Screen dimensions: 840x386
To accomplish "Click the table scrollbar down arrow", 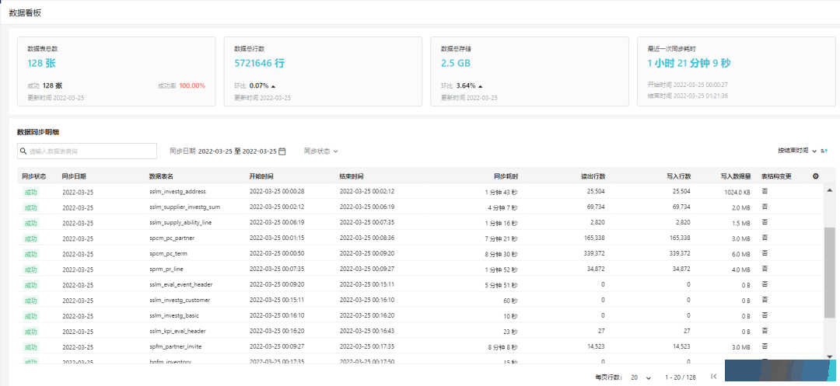I will pyautogui.click(x=829, y=356).
